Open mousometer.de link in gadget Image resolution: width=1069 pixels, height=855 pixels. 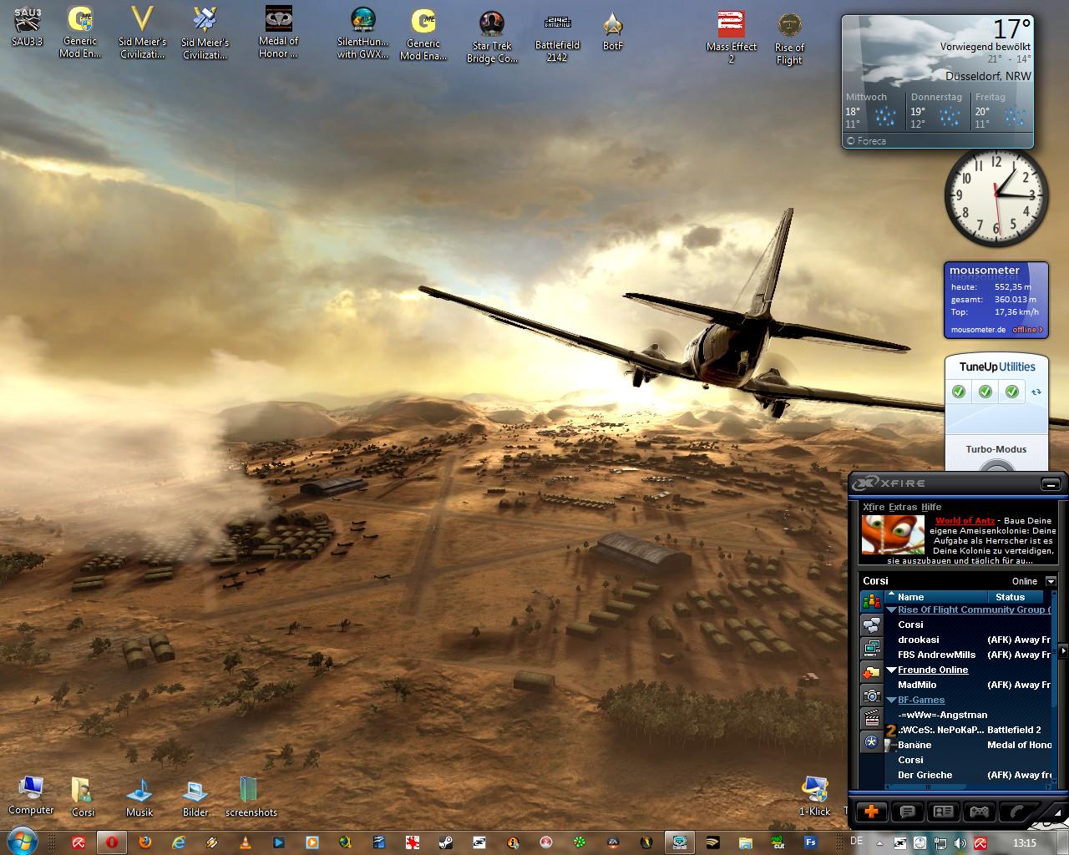978,330
